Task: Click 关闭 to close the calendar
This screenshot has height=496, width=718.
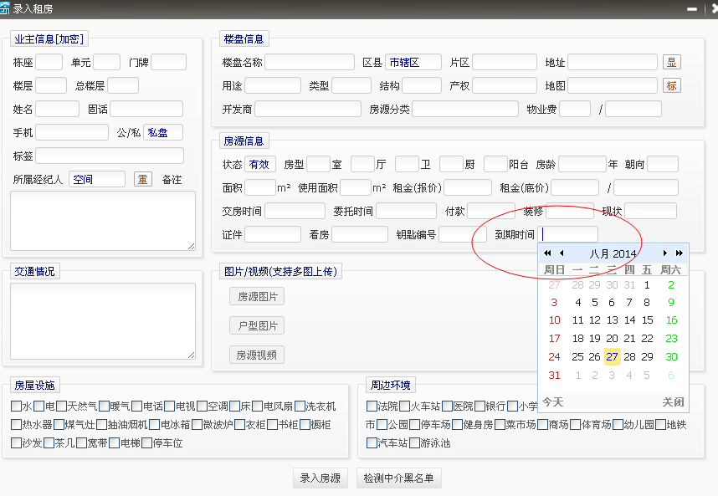Action: 673,401
